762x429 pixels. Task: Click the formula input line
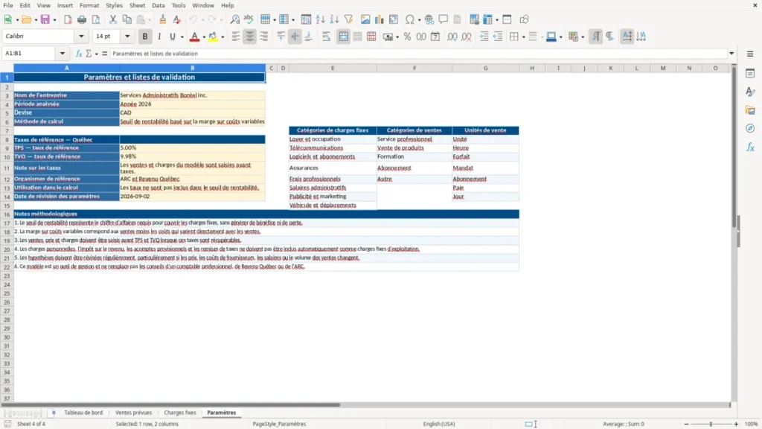418,54
